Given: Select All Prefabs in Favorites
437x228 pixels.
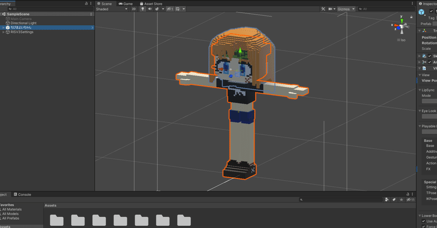Looking at the screenshot, I should (10, 218).
